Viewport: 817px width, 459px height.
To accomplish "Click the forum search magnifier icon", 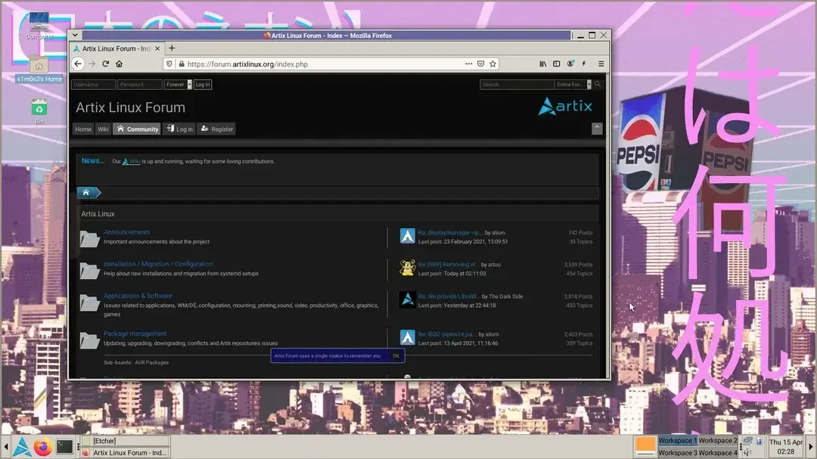I will click(x=598, y=85).
